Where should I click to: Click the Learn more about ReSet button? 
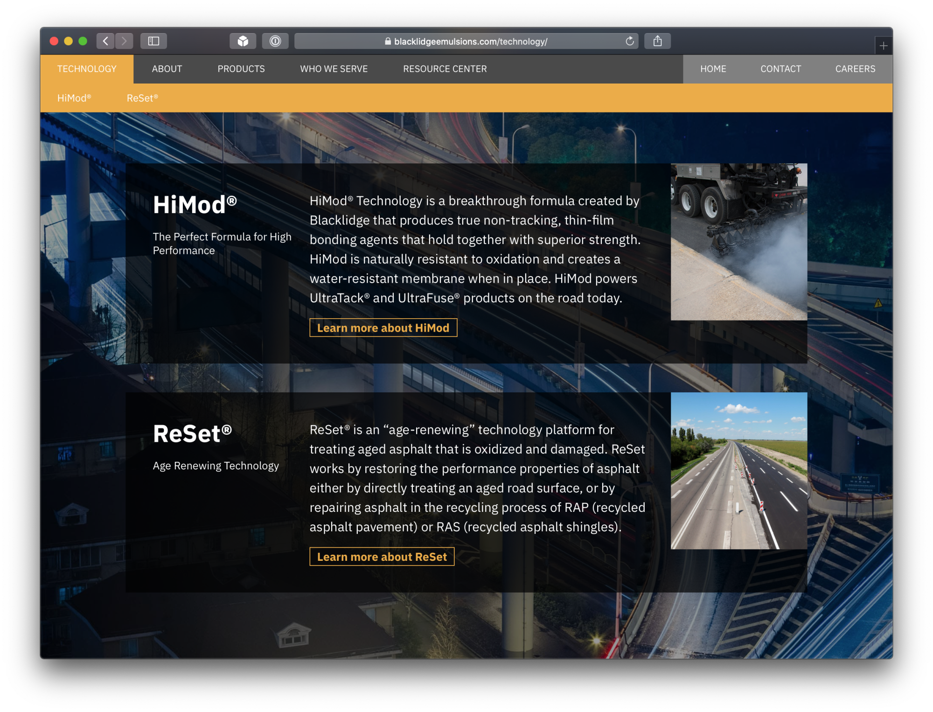pos(382,557)
